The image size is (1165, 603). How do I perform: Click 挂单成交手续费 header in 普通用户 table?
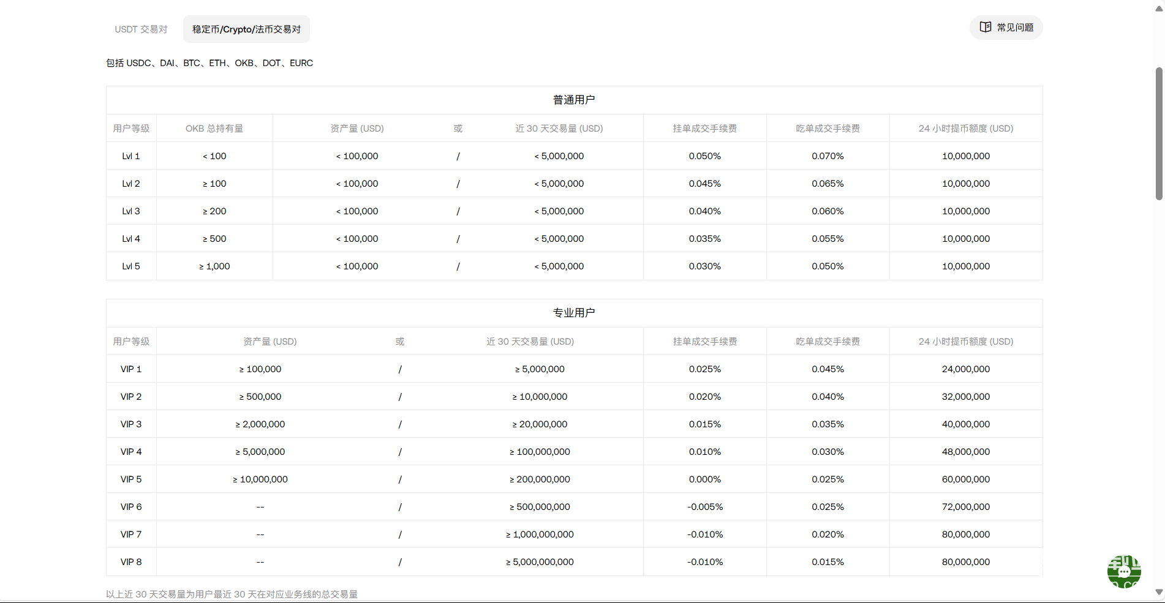pyautogui.click(x=704, y=129)
